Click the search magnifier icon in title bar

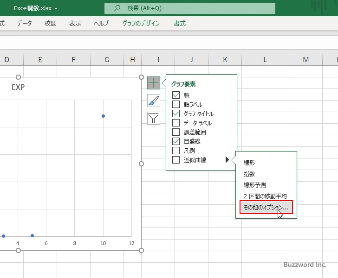coord(117,8)
